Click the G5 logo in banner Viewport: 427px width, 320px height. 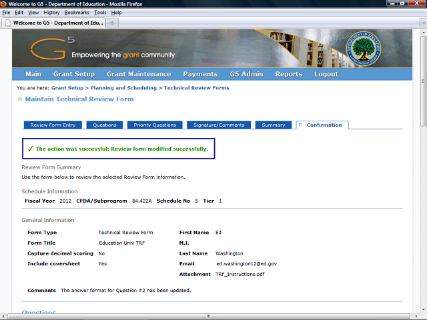click(x=53, y=48)
